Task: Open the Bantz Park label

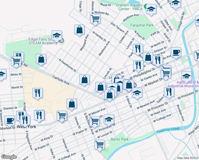Action: click(x=119, y=139)
